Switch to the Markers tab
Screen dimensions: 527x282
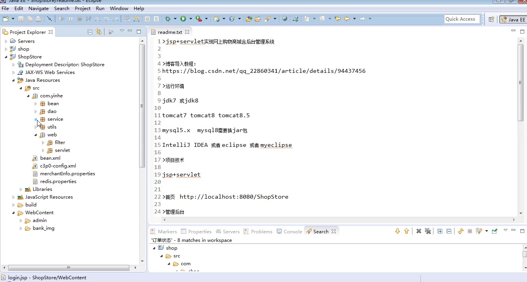[164, 231]
